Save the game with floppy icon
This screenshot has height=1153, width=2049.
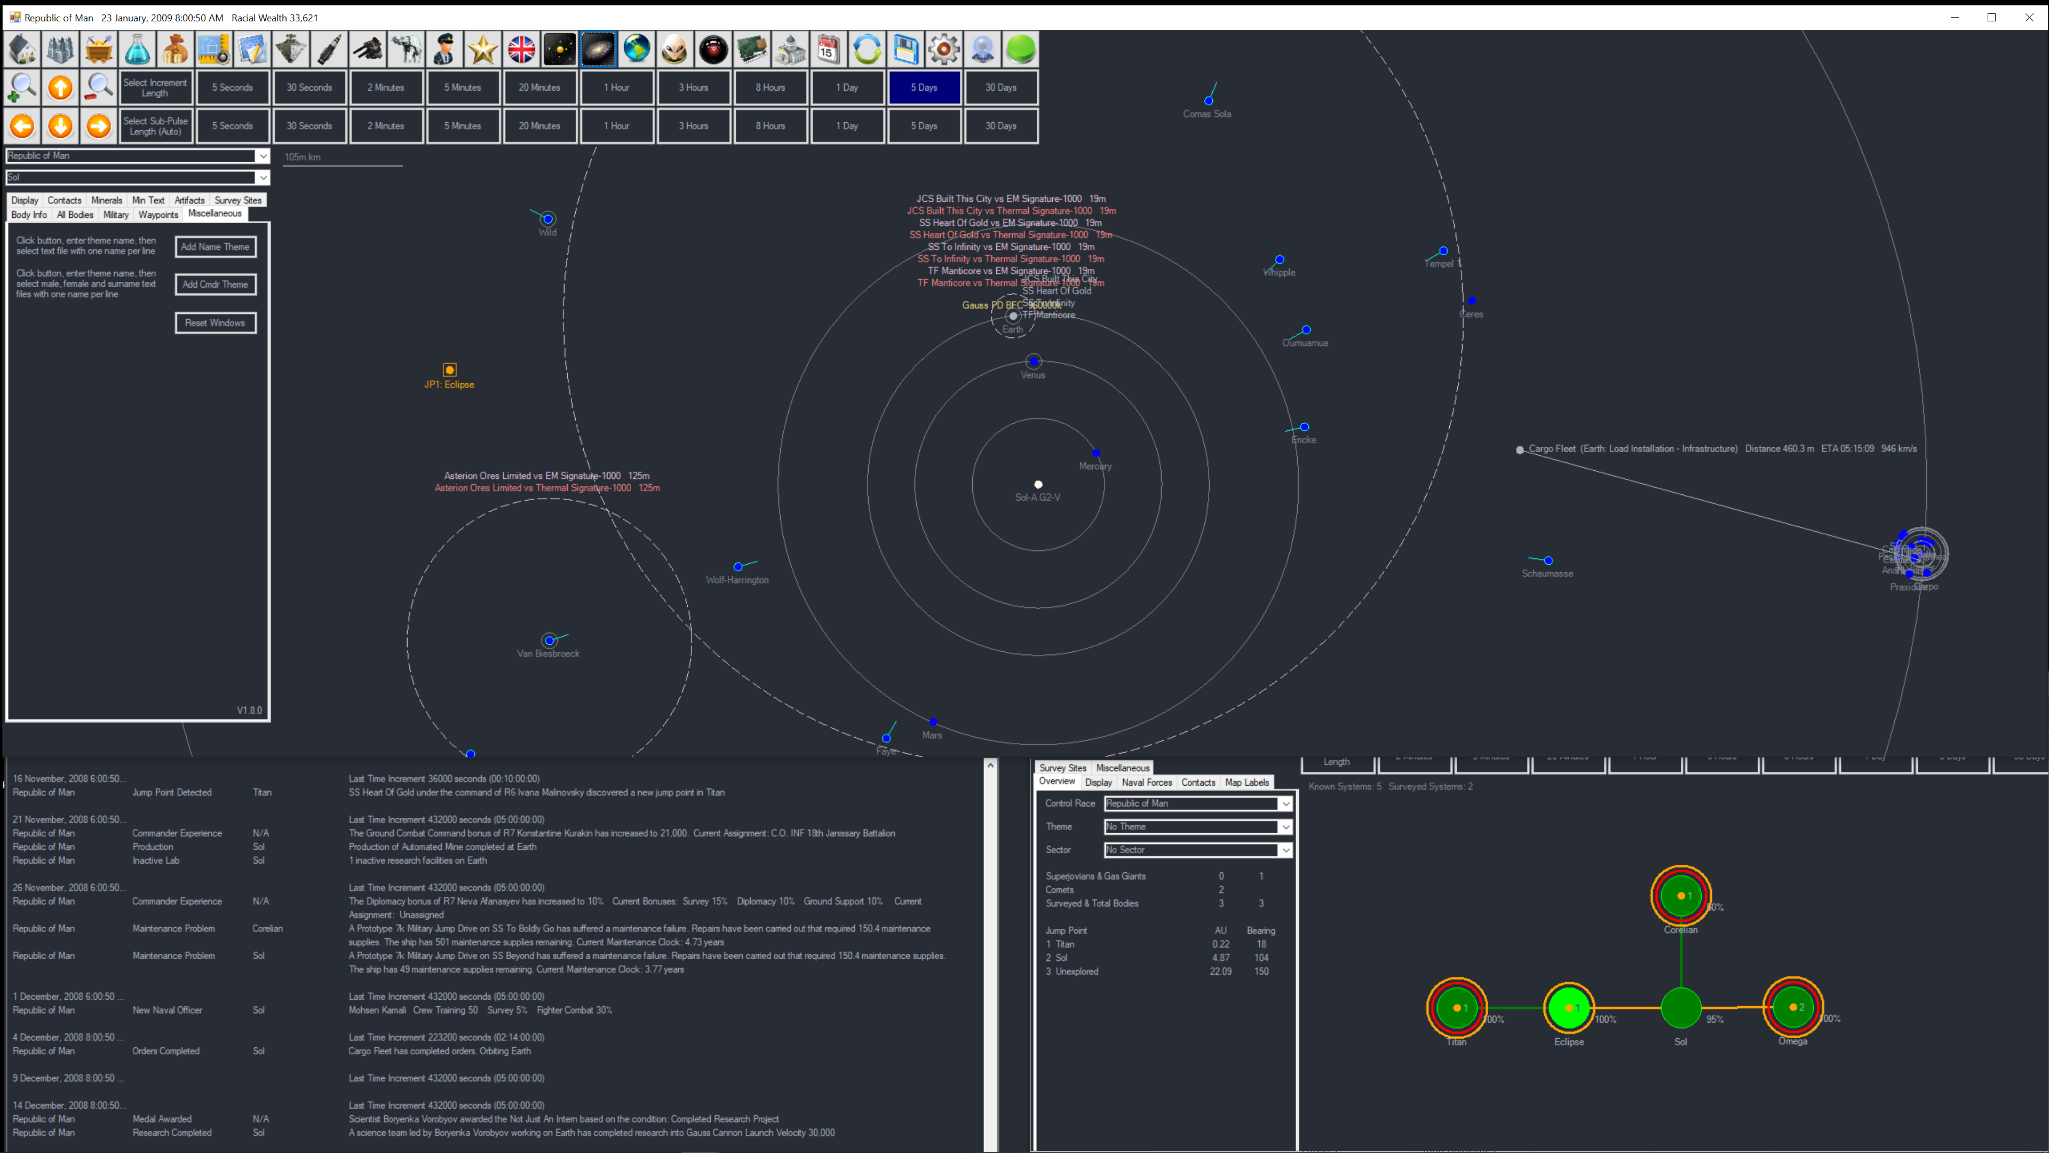tap(906, 49)
